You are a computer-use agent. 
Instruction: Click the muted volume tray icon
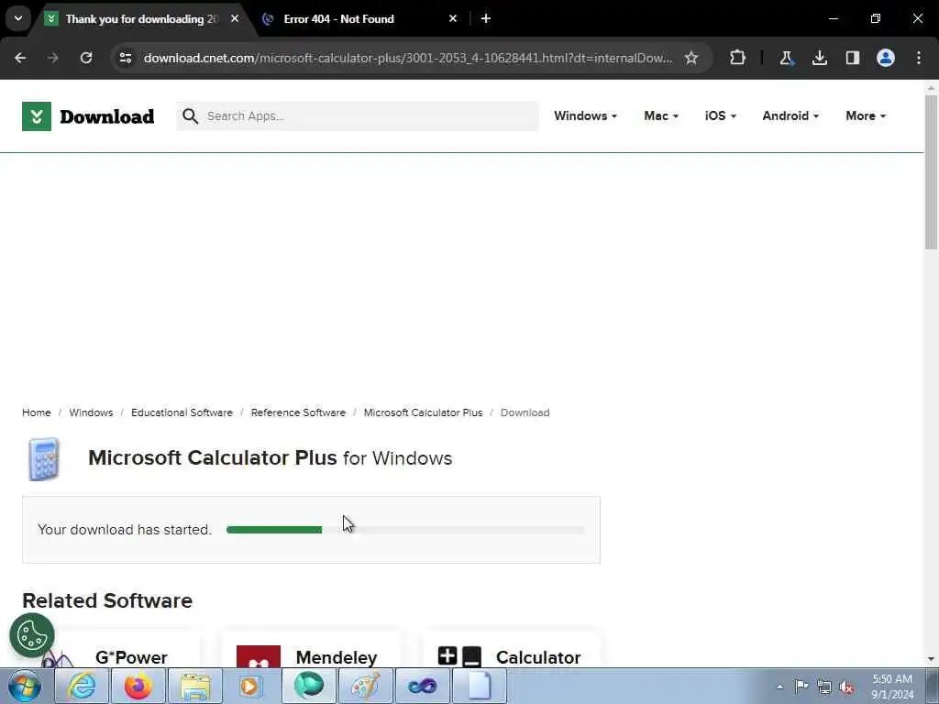click(x=846, y=687)
